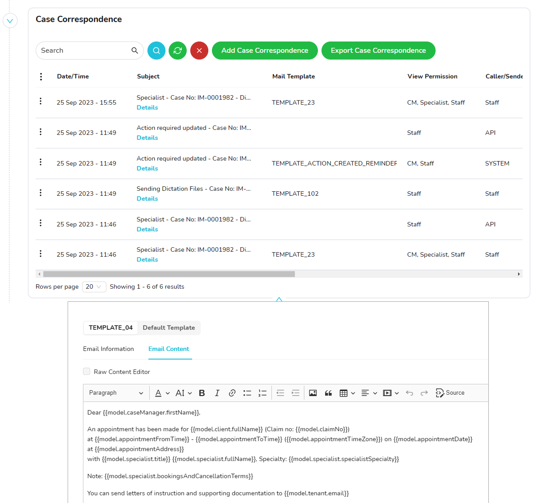Click the green refresh button
Viewport: 542px width, 503px height.
178,51
